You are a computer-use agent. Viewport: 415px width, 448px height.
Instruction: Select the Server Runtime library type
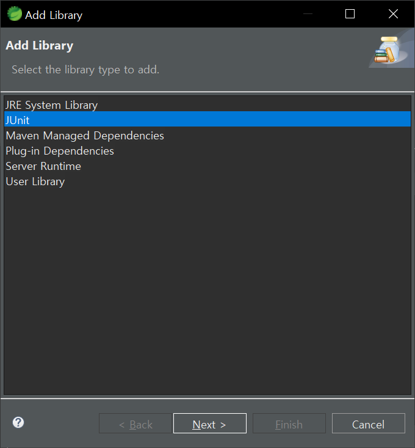(43, 166)
